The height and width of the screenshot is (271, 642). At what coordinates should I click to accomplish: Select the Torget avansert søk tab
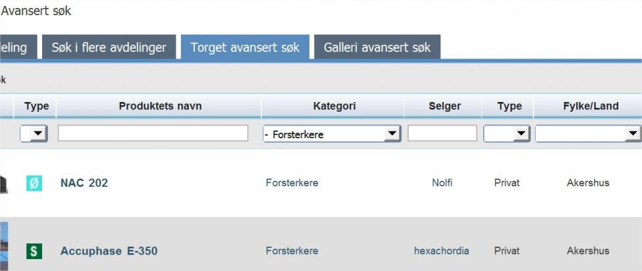[245, 47]
